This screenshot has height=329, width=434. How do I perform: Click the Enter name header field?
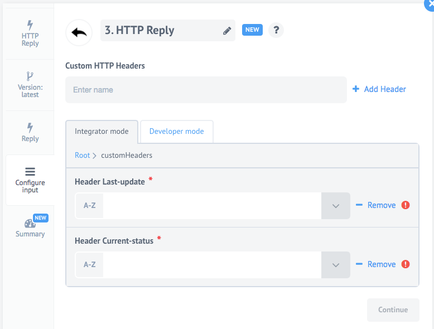[x=206, y=90]
